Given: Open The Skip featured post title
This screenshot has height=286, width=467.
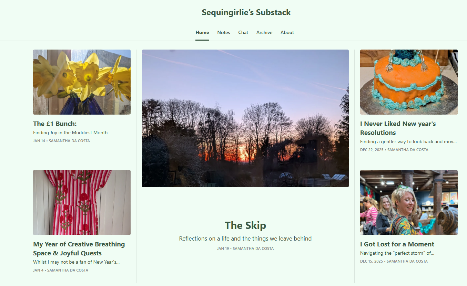Looking at the screenshot, I should coord(245,225).
